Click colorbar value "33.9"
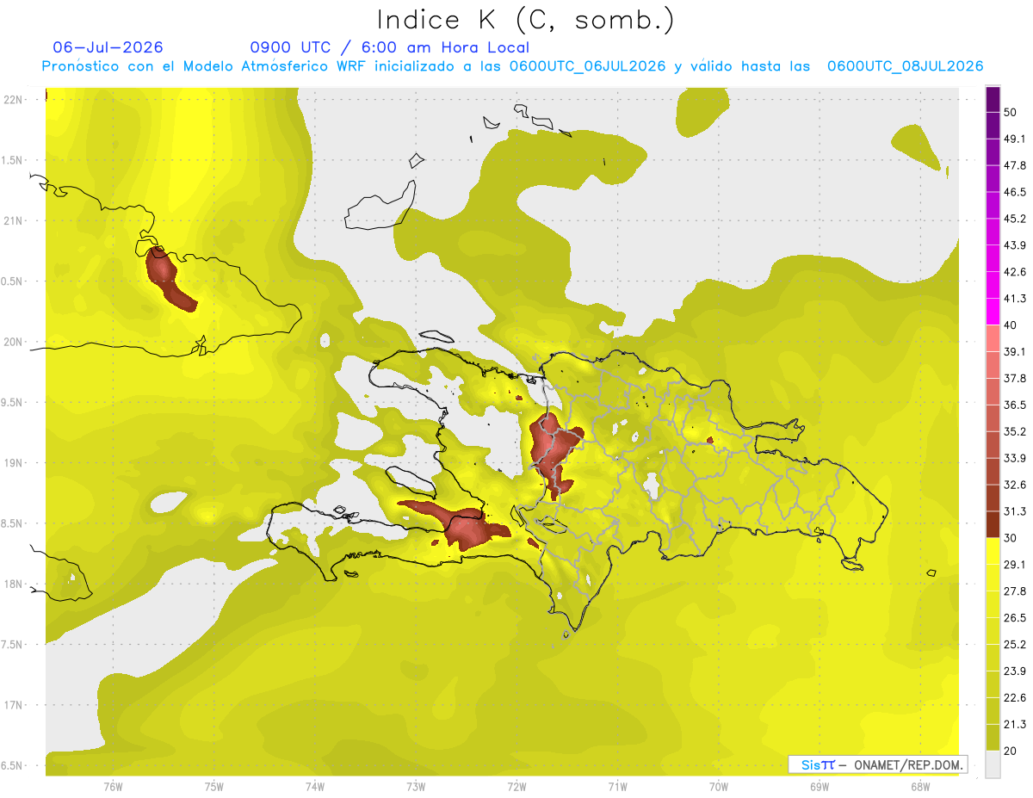Image resolution: width=1033 pixels, height=798 pixels. pos(1016,458)
